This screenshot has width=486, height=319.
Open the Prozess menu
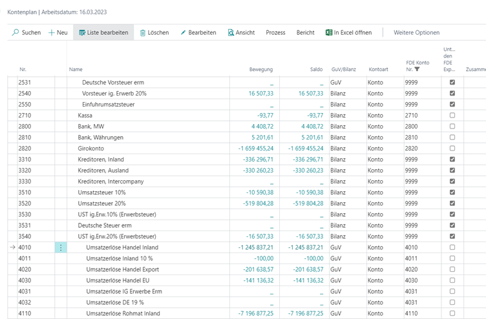[x=275, y=32]
